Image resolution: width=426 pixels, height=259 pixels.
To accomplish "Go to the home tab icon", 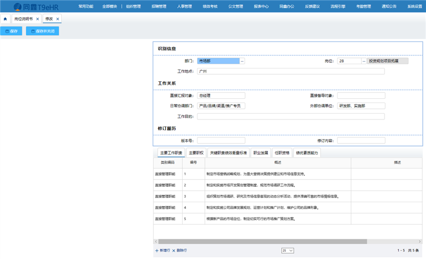I will [5, 19].
